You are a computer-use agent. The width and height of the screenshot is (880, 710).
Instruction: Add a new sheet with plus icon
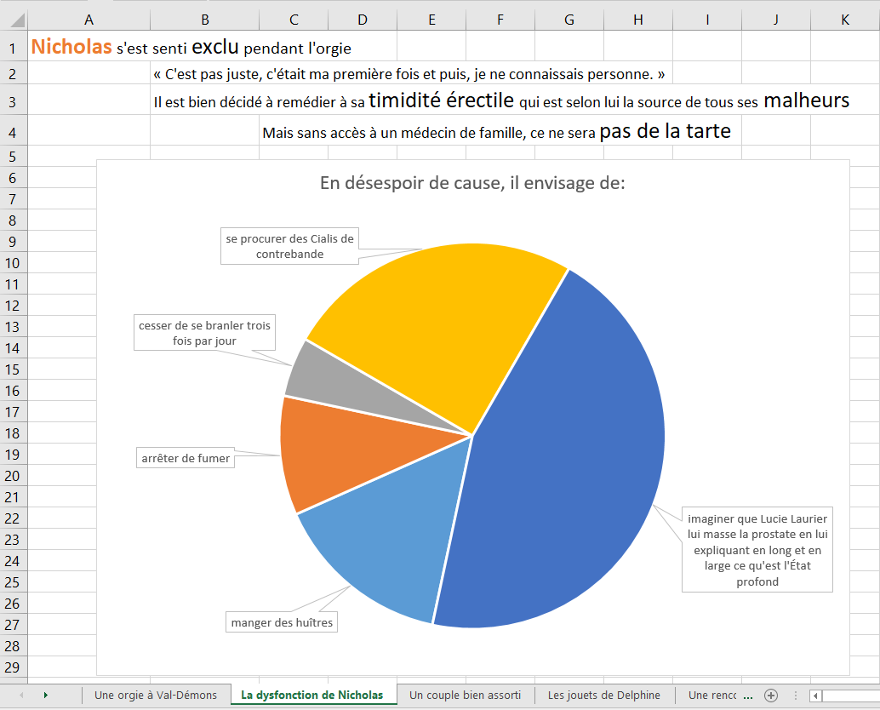click(771, 695)
